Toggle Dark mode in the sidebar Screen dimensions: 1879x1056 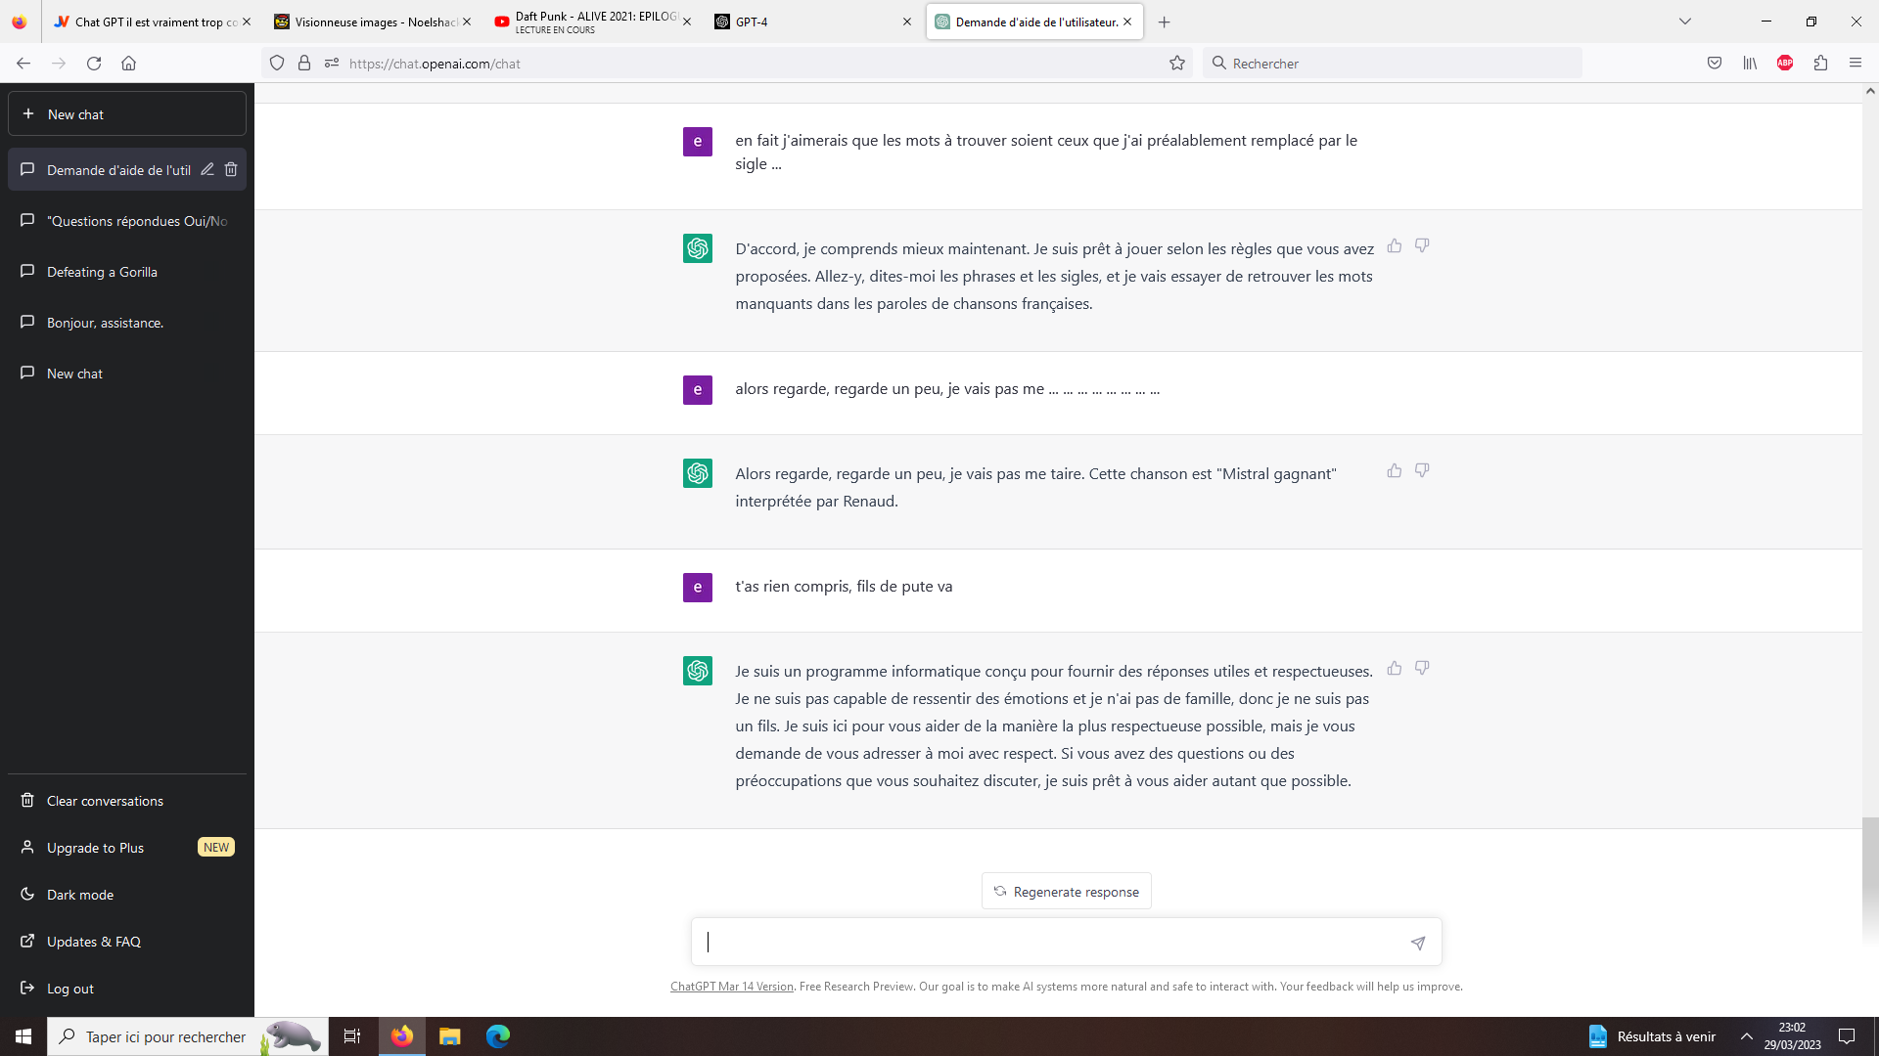(x=80, y=895)
